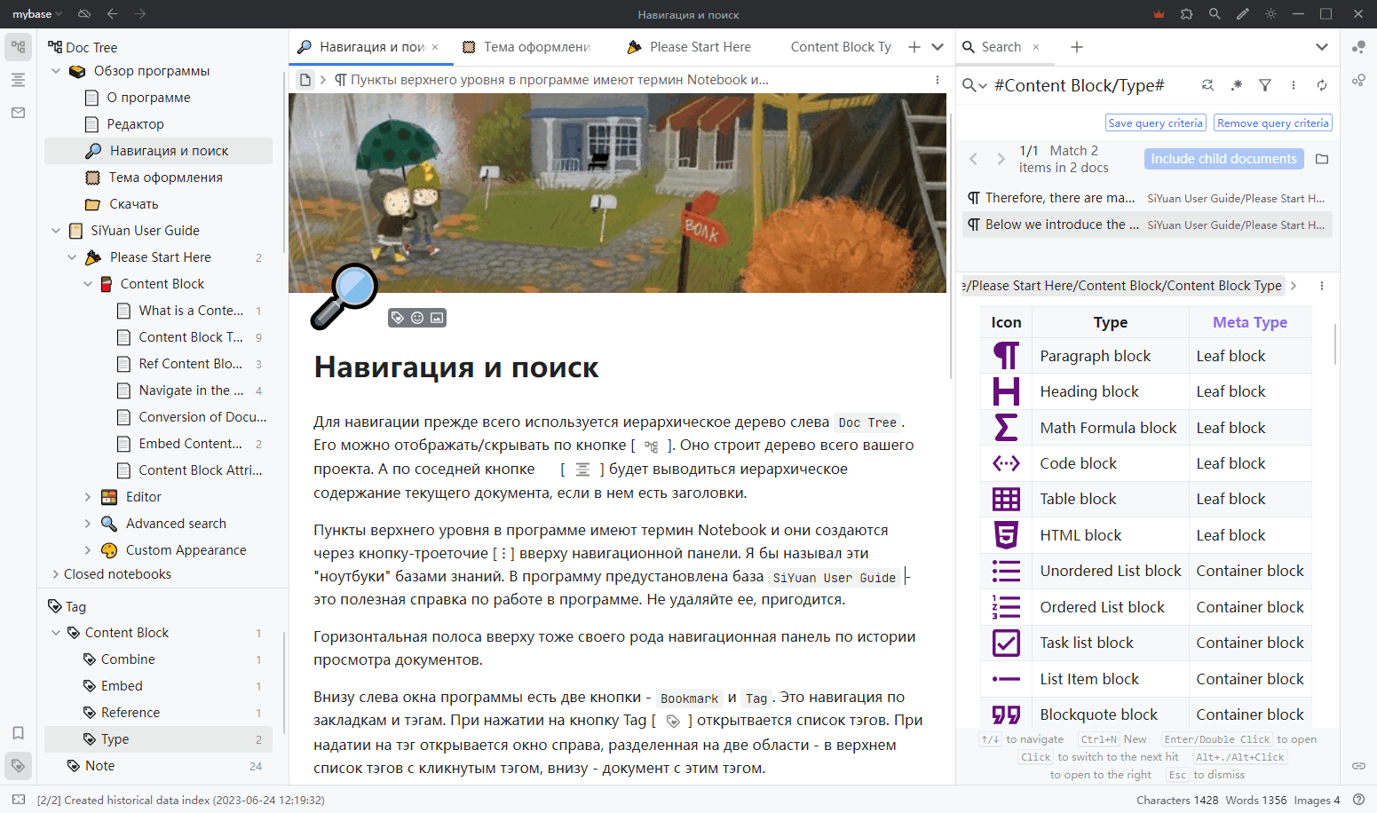Open the Inbox panel in left dock
Viewport: 1377px width, 813px height.
click(18, 113)
